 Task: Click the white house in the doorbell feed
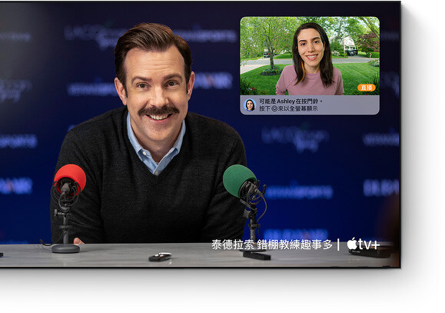pyautogui.click(x=348, y=44)
